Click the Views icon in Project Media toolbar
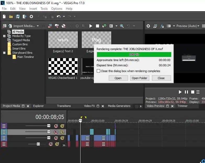The image size is (205, 163). coord(111,26)
